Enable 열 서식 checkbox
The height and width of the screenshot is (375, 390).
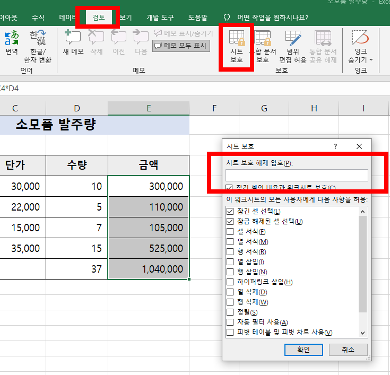[x=230, y=242]
